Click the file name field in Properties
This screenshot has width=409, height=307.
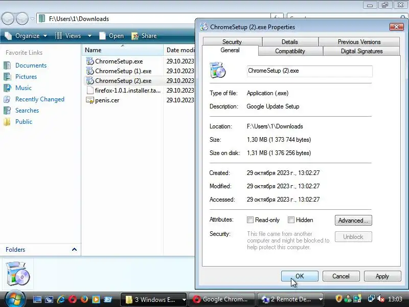pyautogui.click(x=310, y=71)
